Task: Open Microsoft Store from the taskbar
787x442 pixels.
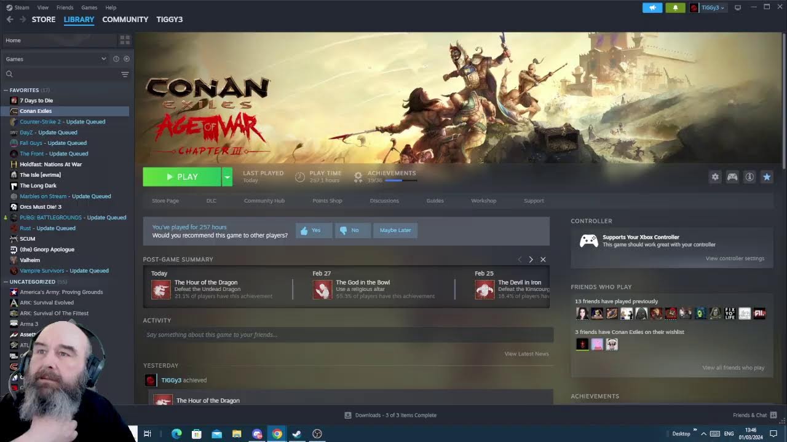Action: pyautogui.click(x=197, y=434)
